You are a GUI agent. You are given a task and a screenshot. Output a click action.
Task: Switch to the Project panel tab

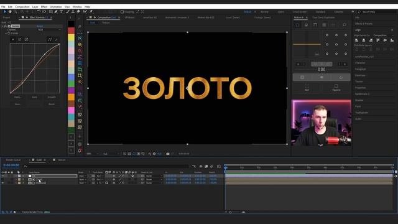coord(7,17)
